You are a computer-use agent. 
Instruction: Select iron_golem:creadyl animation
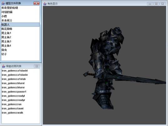click(x=21, y=96)
